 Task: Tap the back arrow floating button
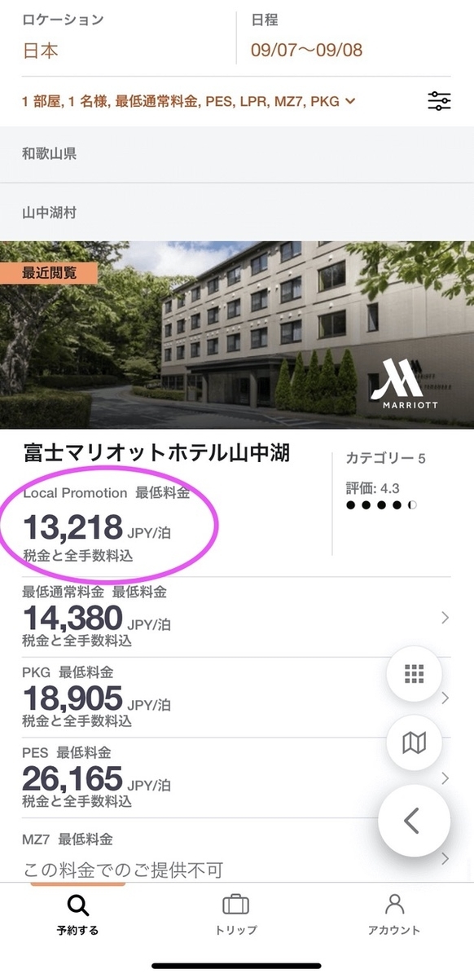[x=414, y=821]
